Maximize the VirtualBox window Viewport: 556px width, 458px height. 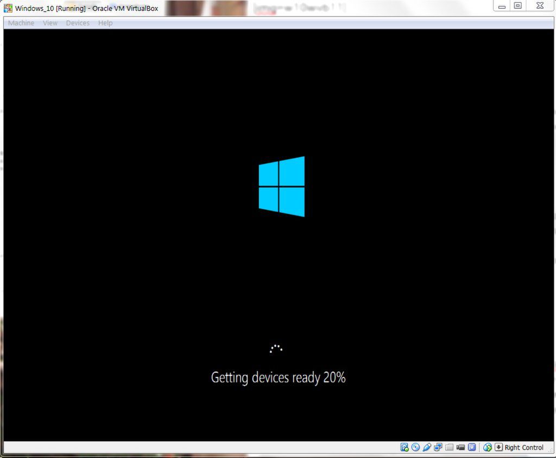517,6
